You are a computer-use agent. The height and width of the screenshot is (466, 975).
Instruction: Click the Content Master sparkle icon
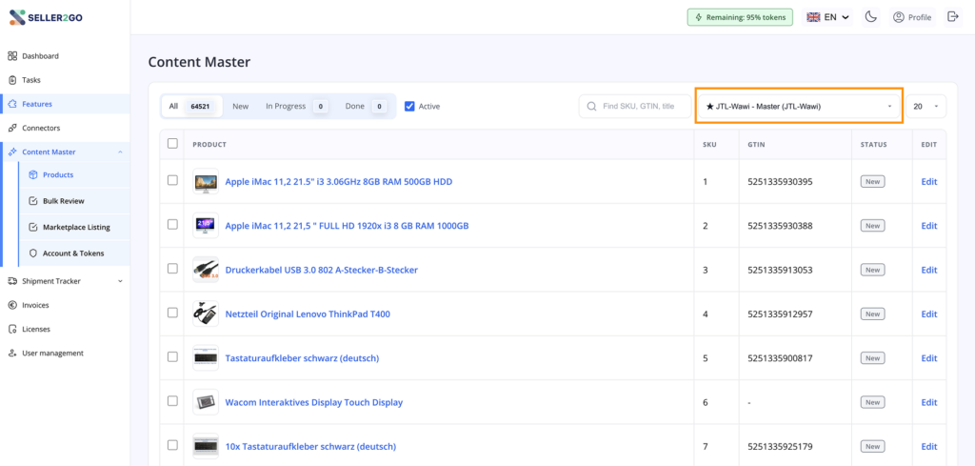12,152
